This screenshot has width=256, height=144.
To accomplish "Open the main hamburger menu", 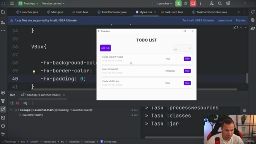I will tap(12, 4).
